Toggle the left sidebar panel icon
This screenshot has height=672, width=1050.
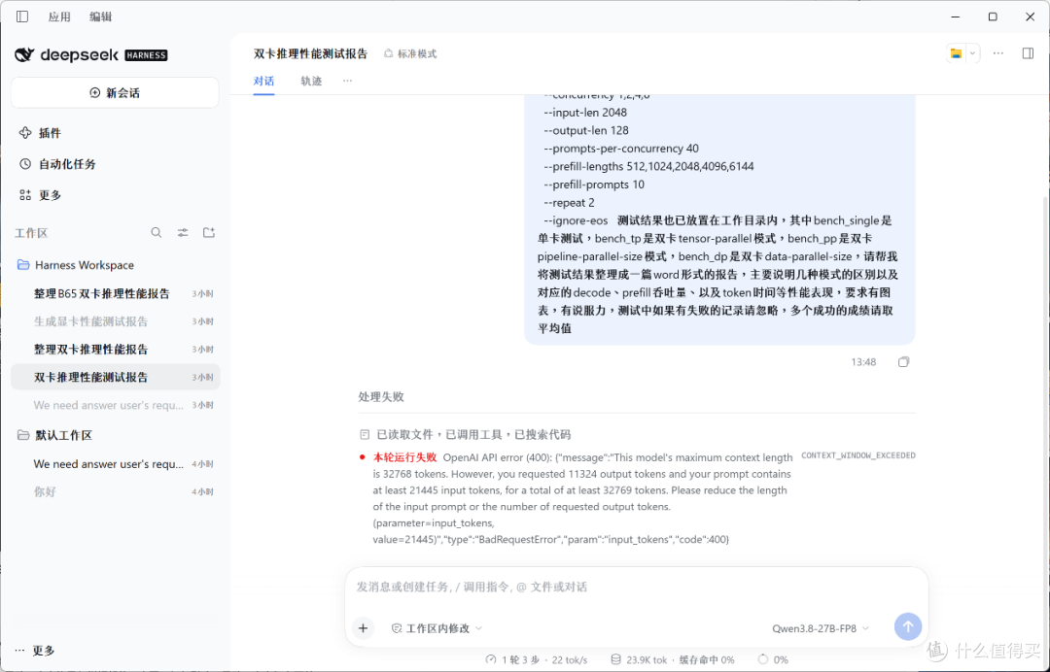[x=22, y=17]
